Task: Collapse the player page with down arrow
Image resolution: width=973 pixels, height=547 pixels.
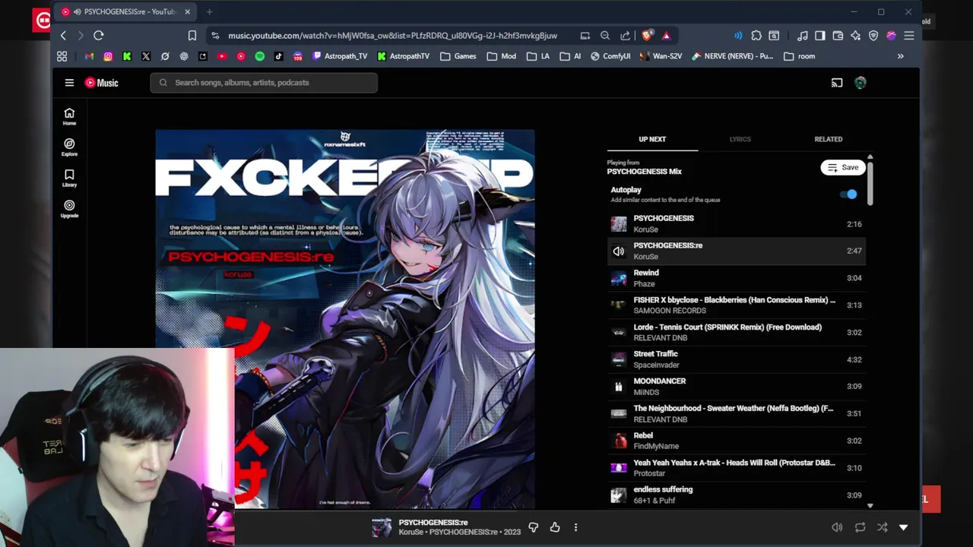Action: click(903, 527)
